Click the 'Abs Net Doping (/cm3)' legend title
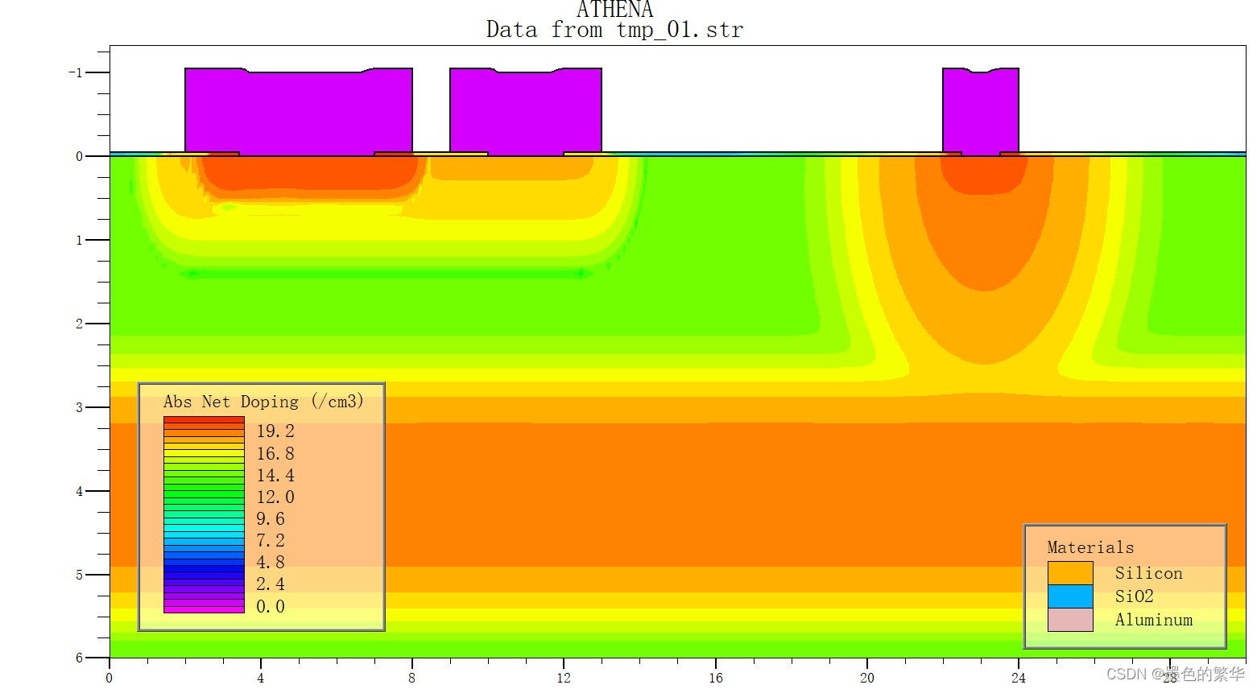 coord(263,402)
